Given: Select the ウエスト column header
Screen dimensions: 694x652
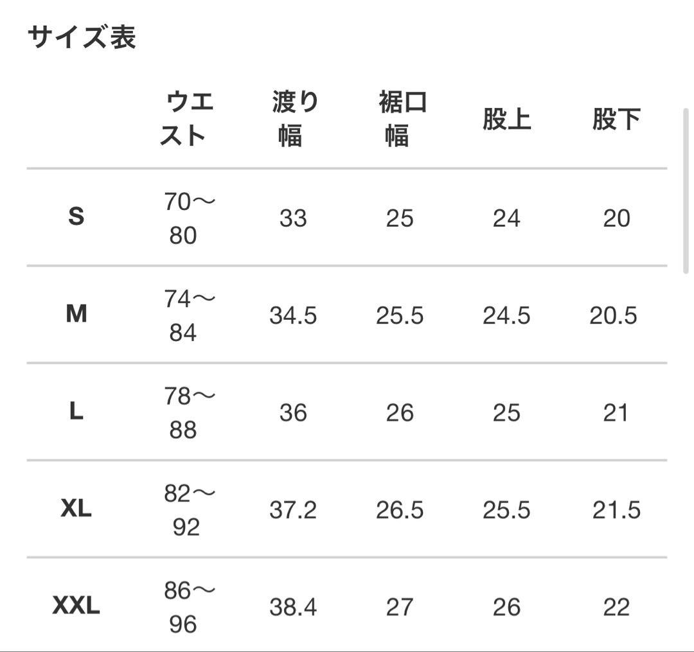Looking at the screenshot, I should coord(186,119).
